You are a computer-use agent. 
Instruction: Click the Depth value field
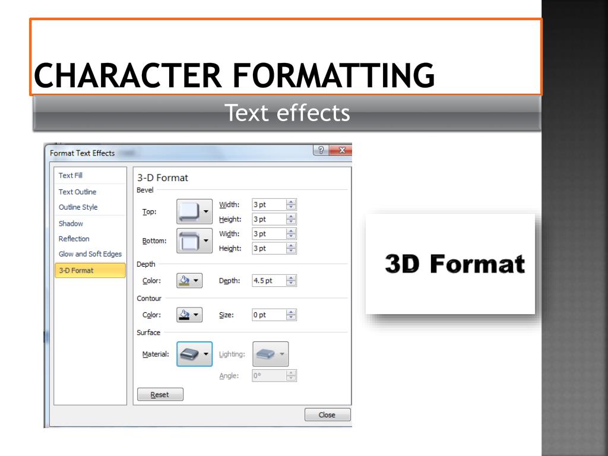click(x=269, y=280)
